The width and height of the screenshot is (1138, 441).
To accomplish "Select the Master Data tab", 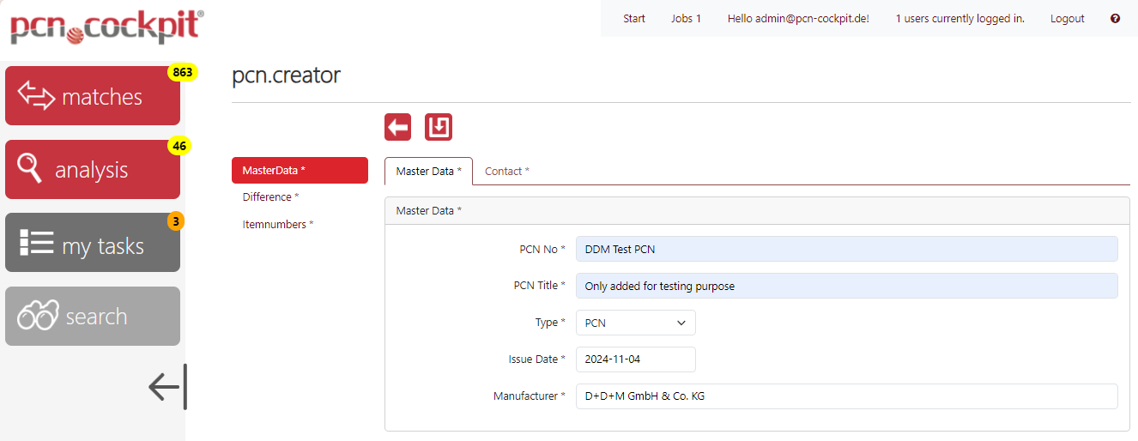I will [x=428, y=172].
